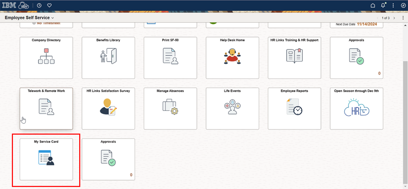
Task: Open the Open Season through Dec 9th tile
Action: (356, 108)
